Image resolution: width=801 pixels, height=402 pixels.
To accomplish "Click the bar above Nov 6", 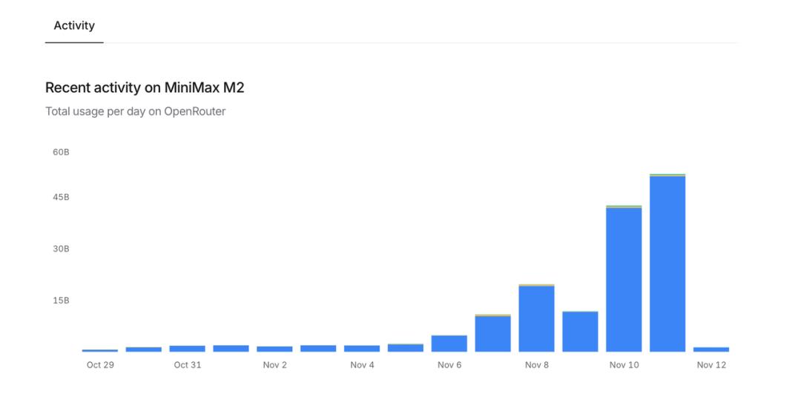I will 449,344.
